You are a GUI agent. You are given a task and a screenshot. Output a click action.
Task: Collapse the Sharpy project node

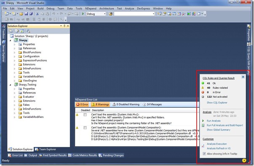pyautogui.click(x=11, y=40)
